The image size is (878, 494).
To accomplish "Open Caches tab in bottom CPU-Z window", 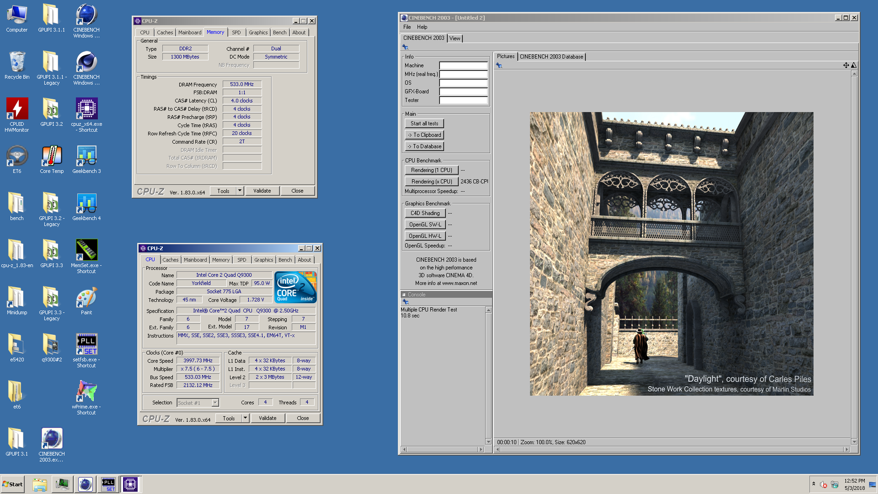I will click(x=171, y=260).
